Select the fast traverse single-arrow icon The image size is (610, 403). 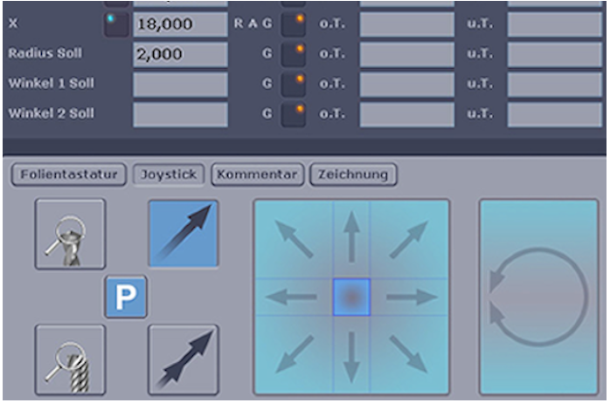click(x=184, y=233)
